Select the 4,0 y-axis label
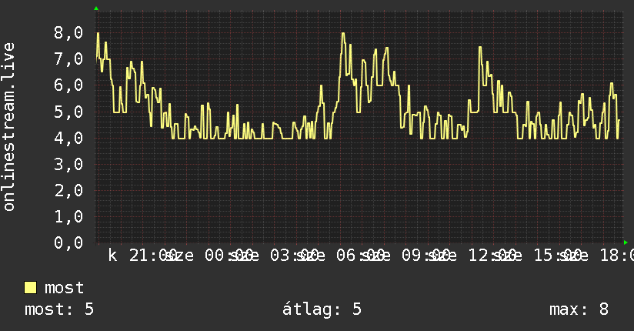634x331 pixels. click(x=68, y=138)
